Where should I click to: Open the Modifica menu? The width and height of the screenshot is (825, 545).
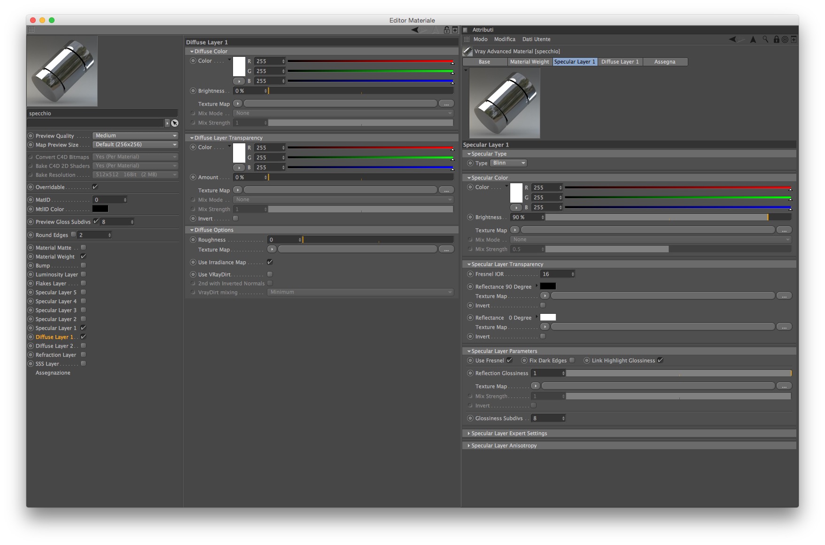505,39
